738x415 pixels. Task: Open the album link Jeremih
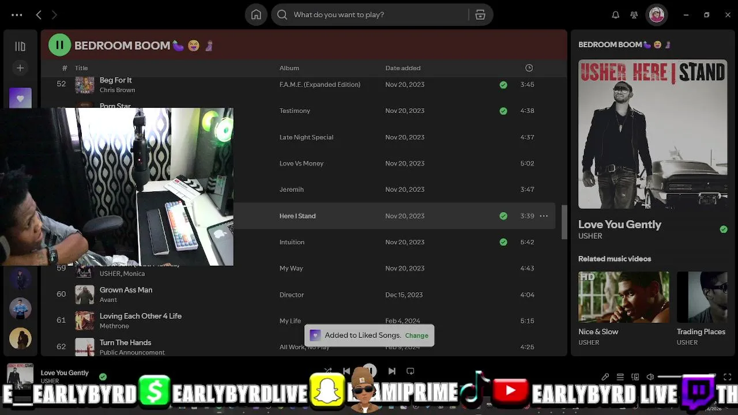291,189
